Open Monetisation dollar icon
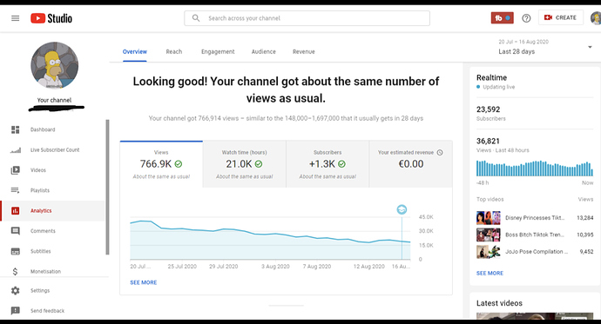Viewport: 601px width, 324px height. (16, 271)
